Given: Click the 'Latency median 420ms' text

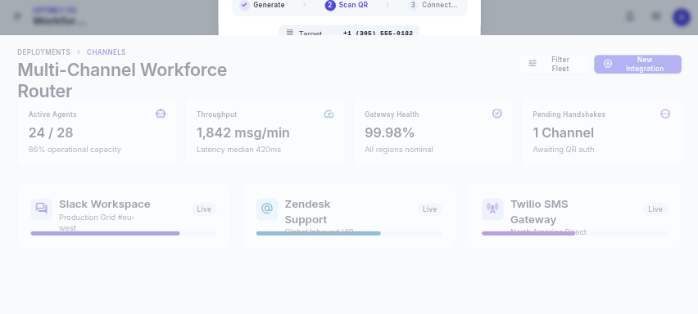Looking at the screenshot, I should coord(238,150).
